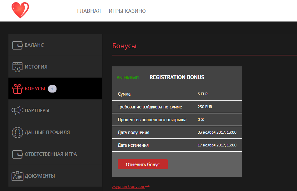Select Партнёры sidebar label

(37, 111)
